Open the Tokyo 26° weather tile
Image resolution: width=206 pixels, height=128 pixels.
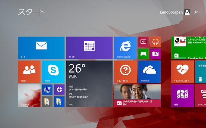[89, 83]
